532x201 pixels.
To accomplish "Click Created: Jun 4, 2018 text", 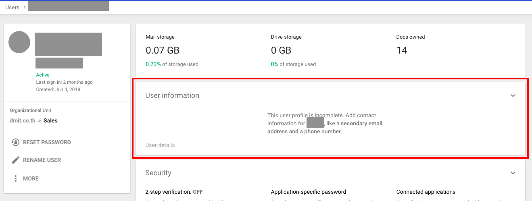I will (58, 89).
